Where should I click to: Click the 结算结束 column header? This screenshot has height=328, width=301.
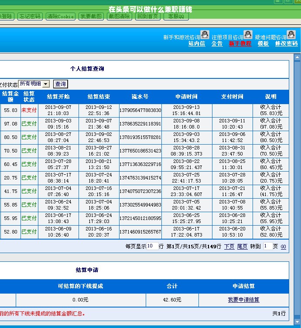(x=99, y=97)
